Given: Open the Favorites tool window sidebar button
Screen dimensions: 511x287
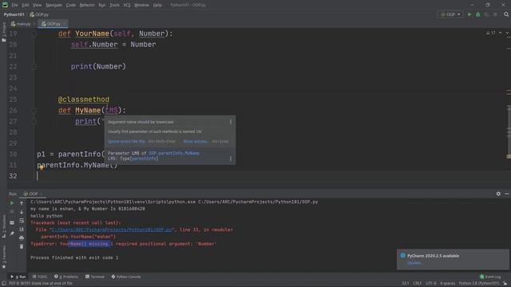Looking at the screenshot, I should click(x=3, y=257).
